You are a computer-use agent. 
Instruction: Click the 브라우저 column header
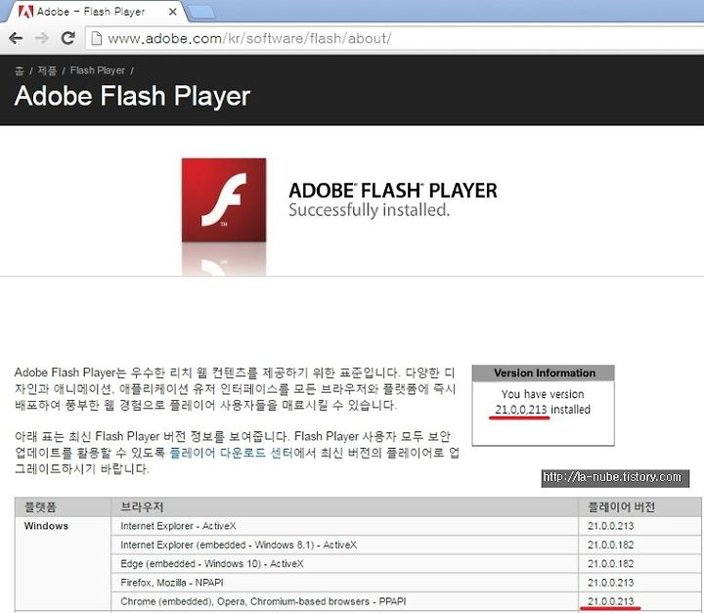(345, 507)
